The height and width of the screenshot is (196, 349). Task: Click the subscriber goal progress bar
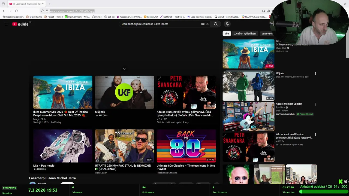pyautogui.click(x=323, y=192)
